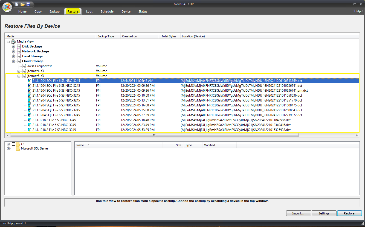Check the Microsoft SQL Server checkbox
Image resolution: width=365 pixels, height=227 pixels.
click(x=13, y=148)
